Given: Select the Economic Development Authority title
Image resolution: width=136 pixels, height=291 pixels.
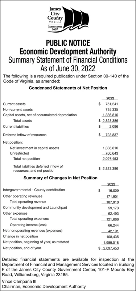Looking at the screenshot, I should (68, 51).
